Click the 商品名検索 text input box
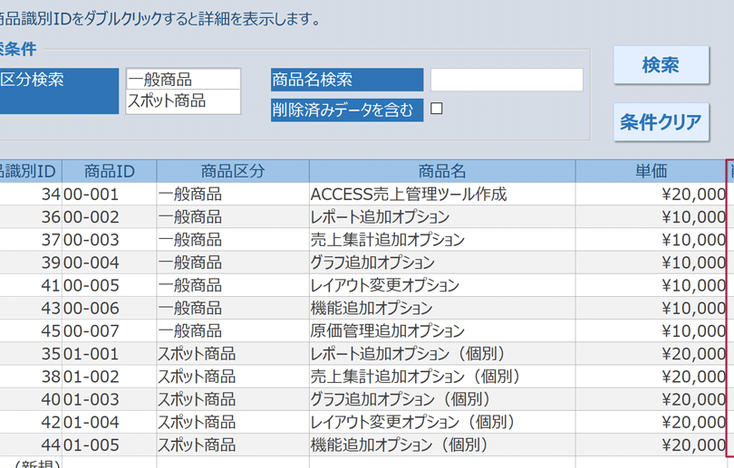 (x=506, y=80)
